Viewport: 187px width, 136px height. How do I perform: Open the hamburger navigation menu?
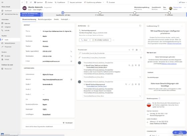point(2,2)
